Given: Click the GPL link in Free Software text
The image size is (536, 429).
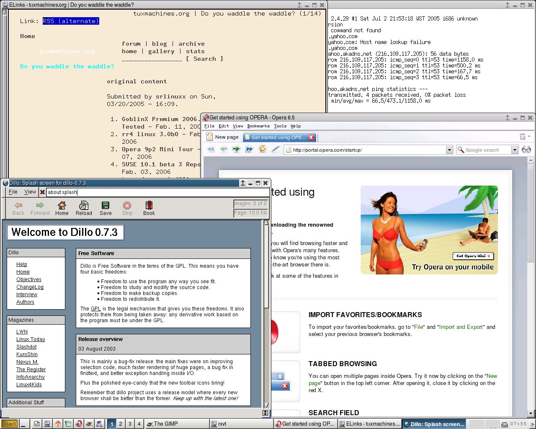Looking at the screenshot, I should click(x=96, y=309).
